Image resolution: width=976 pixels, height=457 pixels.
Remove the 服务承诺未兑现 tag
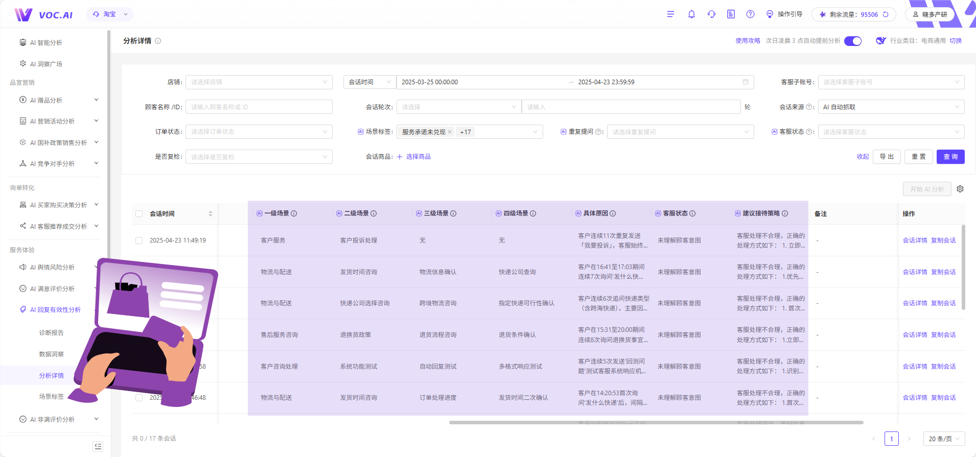(x=450, y=132)
